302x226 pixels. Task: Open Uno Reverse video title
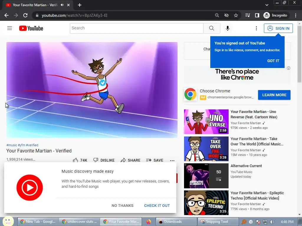(254, 114)
